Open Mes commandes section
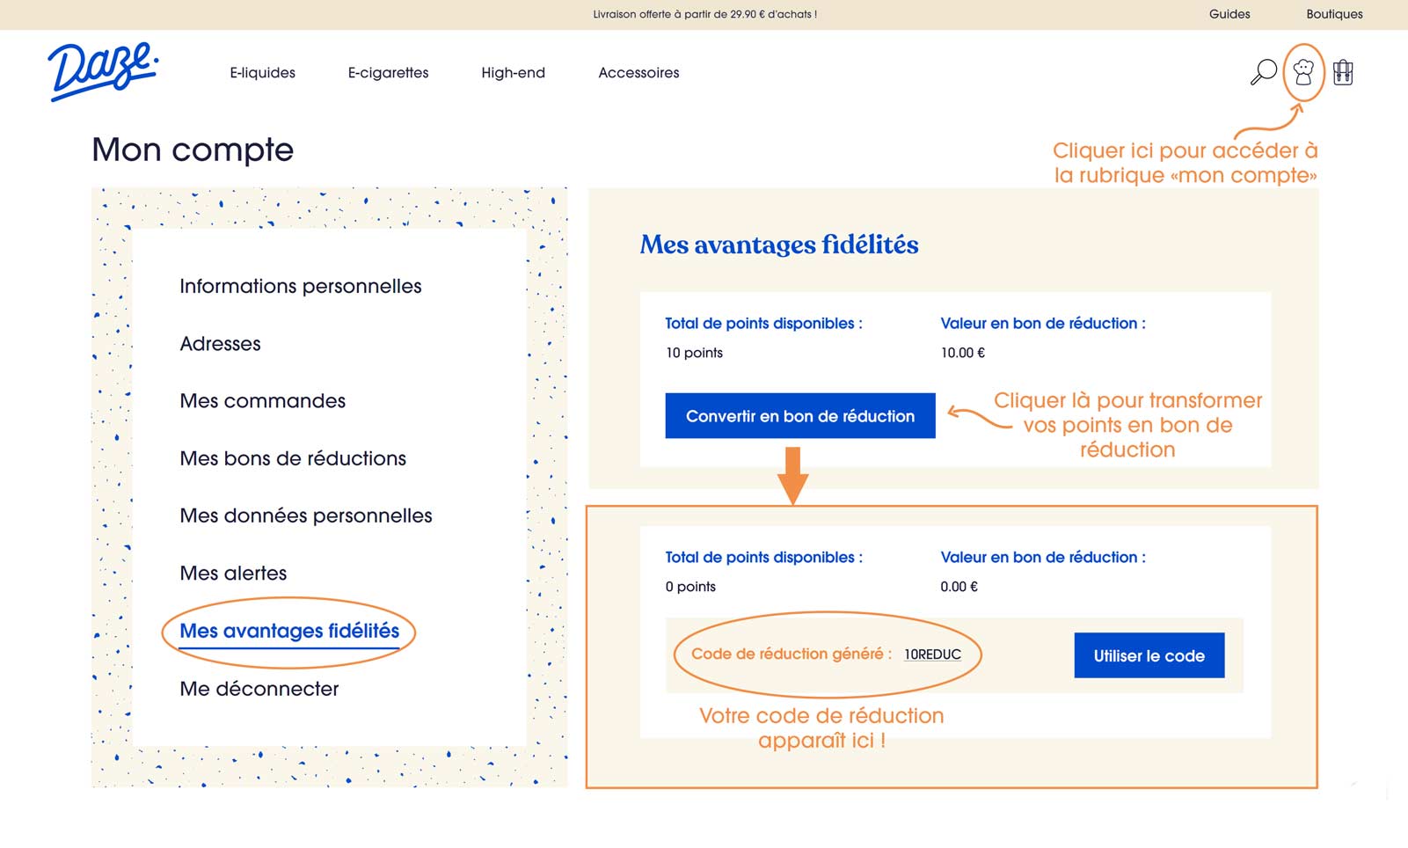This screenshot has height=848, width=1408. 262,401
